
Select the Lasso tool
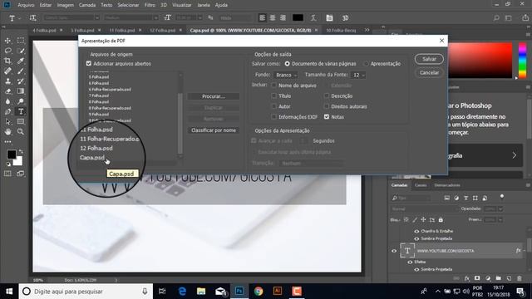pyautogui.click(x=7, y=51)
